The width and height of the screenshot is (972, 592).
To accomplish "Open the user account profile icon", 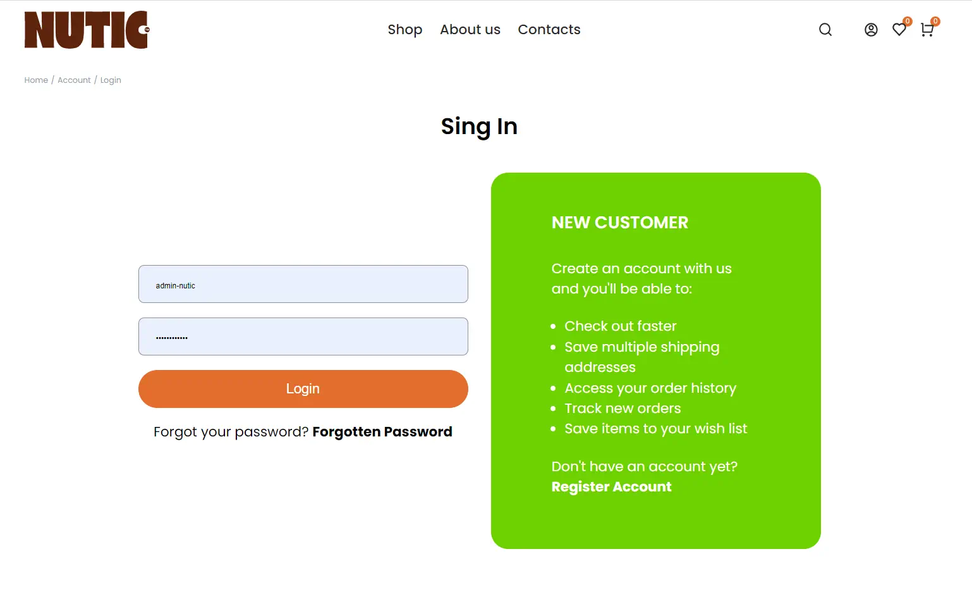I will point(871,30).
